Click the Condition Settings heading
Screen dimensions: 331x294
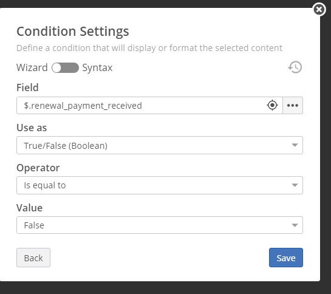(x=73, y=32)
